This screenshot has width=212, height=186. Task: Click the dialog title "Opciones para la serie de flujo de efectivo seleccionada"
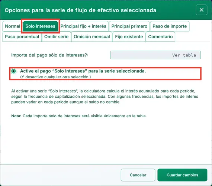pyautogui.click(x=80, y=10)
